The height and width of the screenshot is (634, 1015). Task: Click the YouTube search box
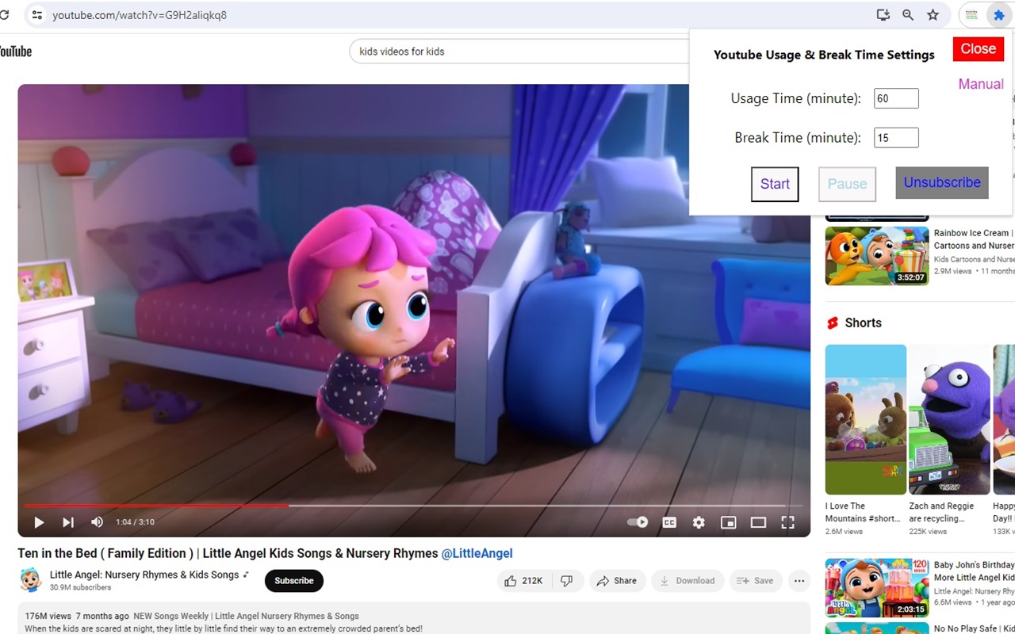[519, 52]
